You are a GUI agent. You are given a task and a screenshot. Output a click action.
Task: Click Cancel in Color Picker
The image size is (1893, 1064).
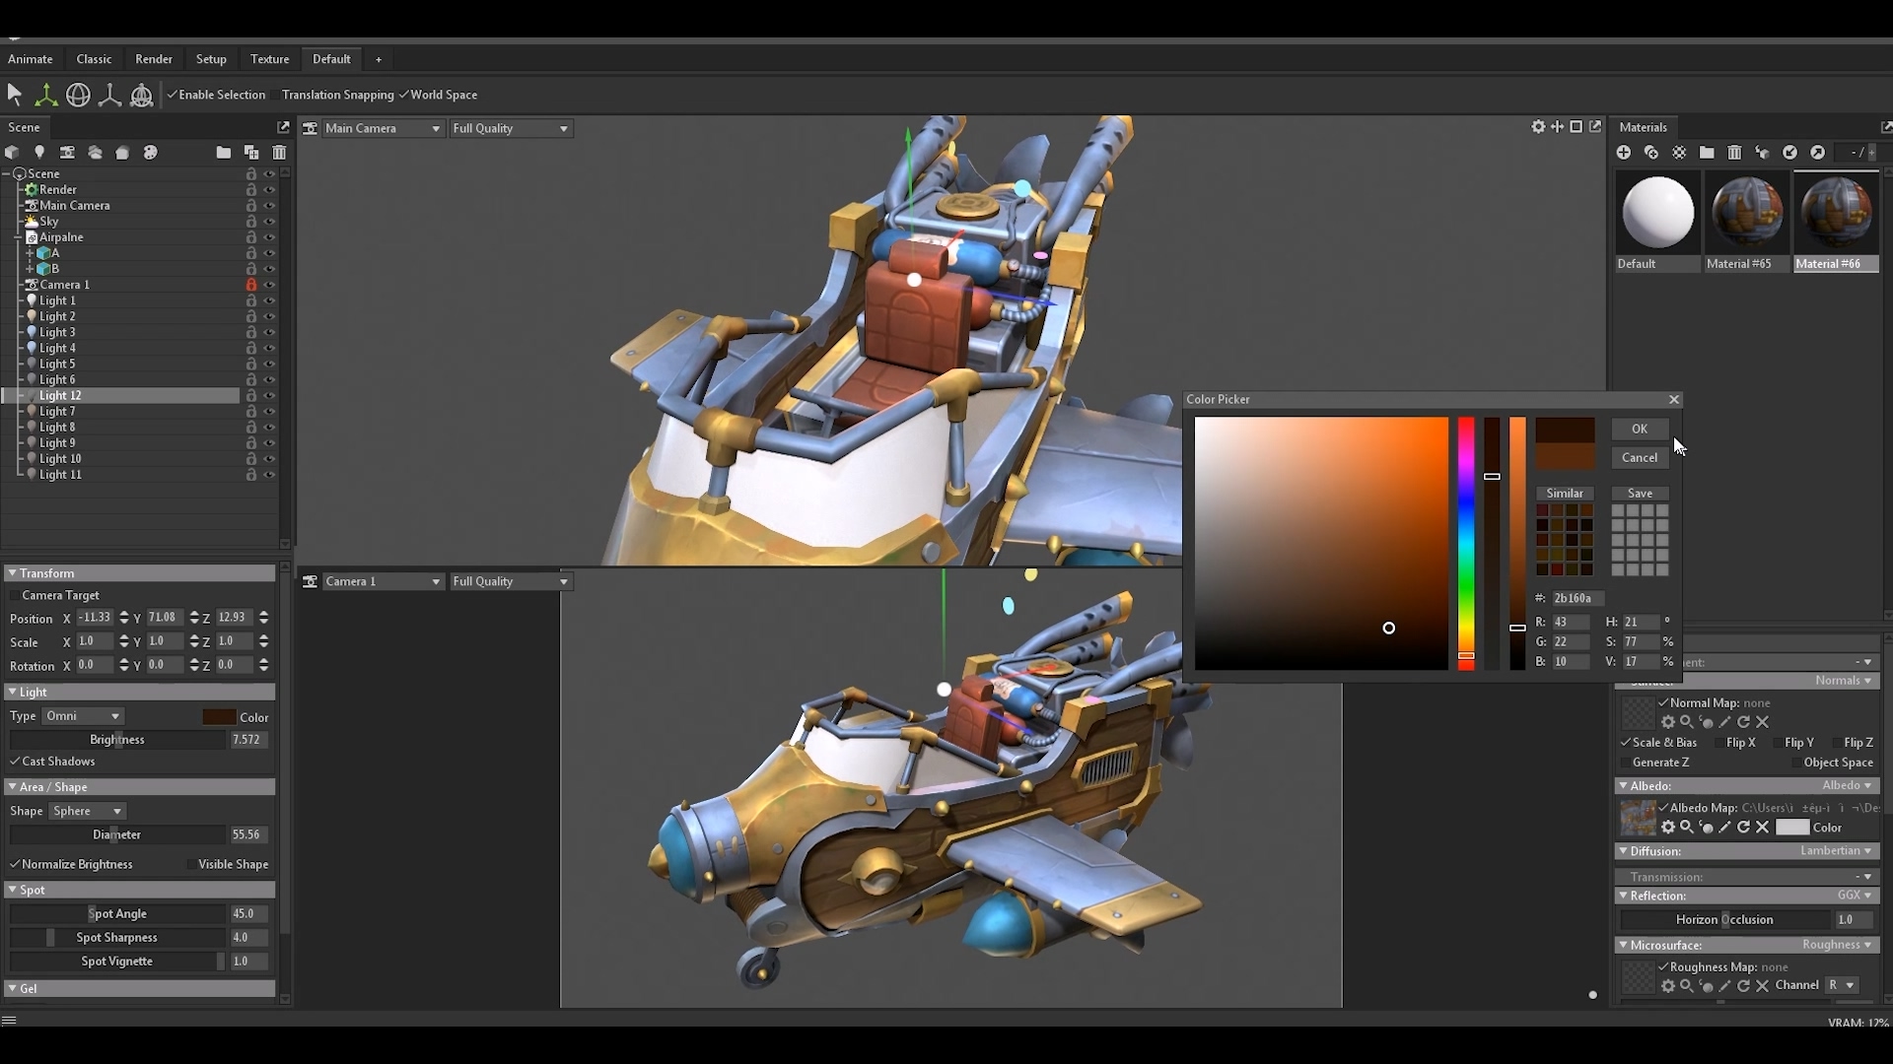coord(1639,457)
